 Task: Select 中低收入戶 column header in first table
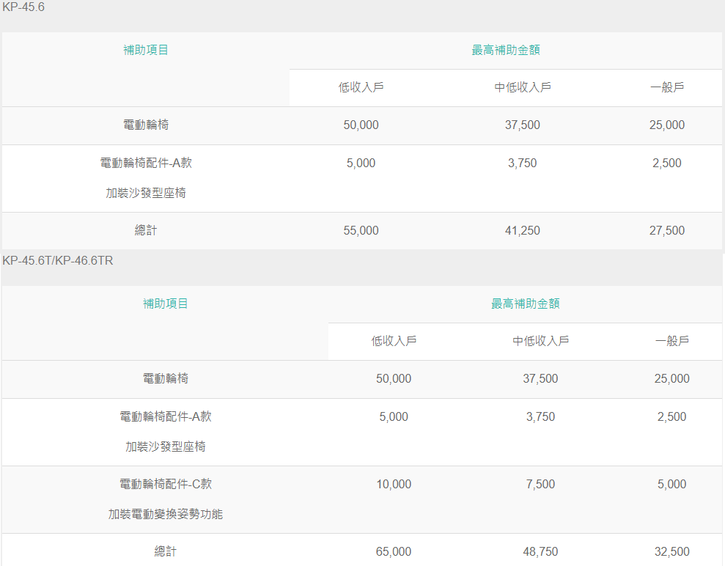[x=523, y=87]
